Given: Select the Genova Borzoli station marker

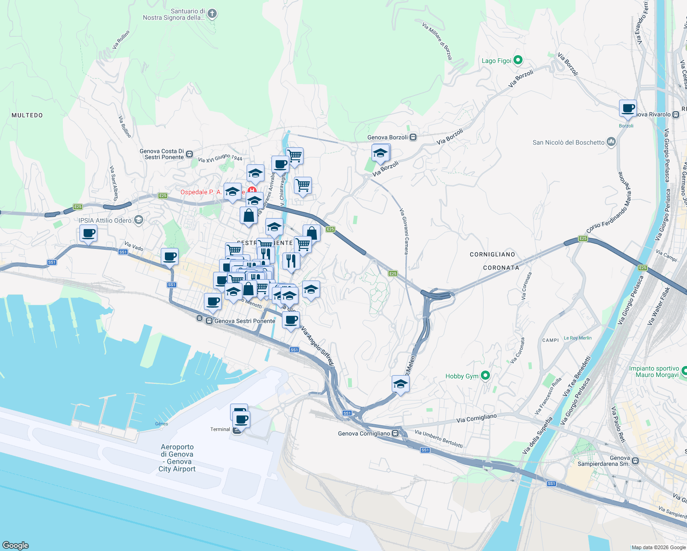Looking at the screenshot, I should pos(413,137).
